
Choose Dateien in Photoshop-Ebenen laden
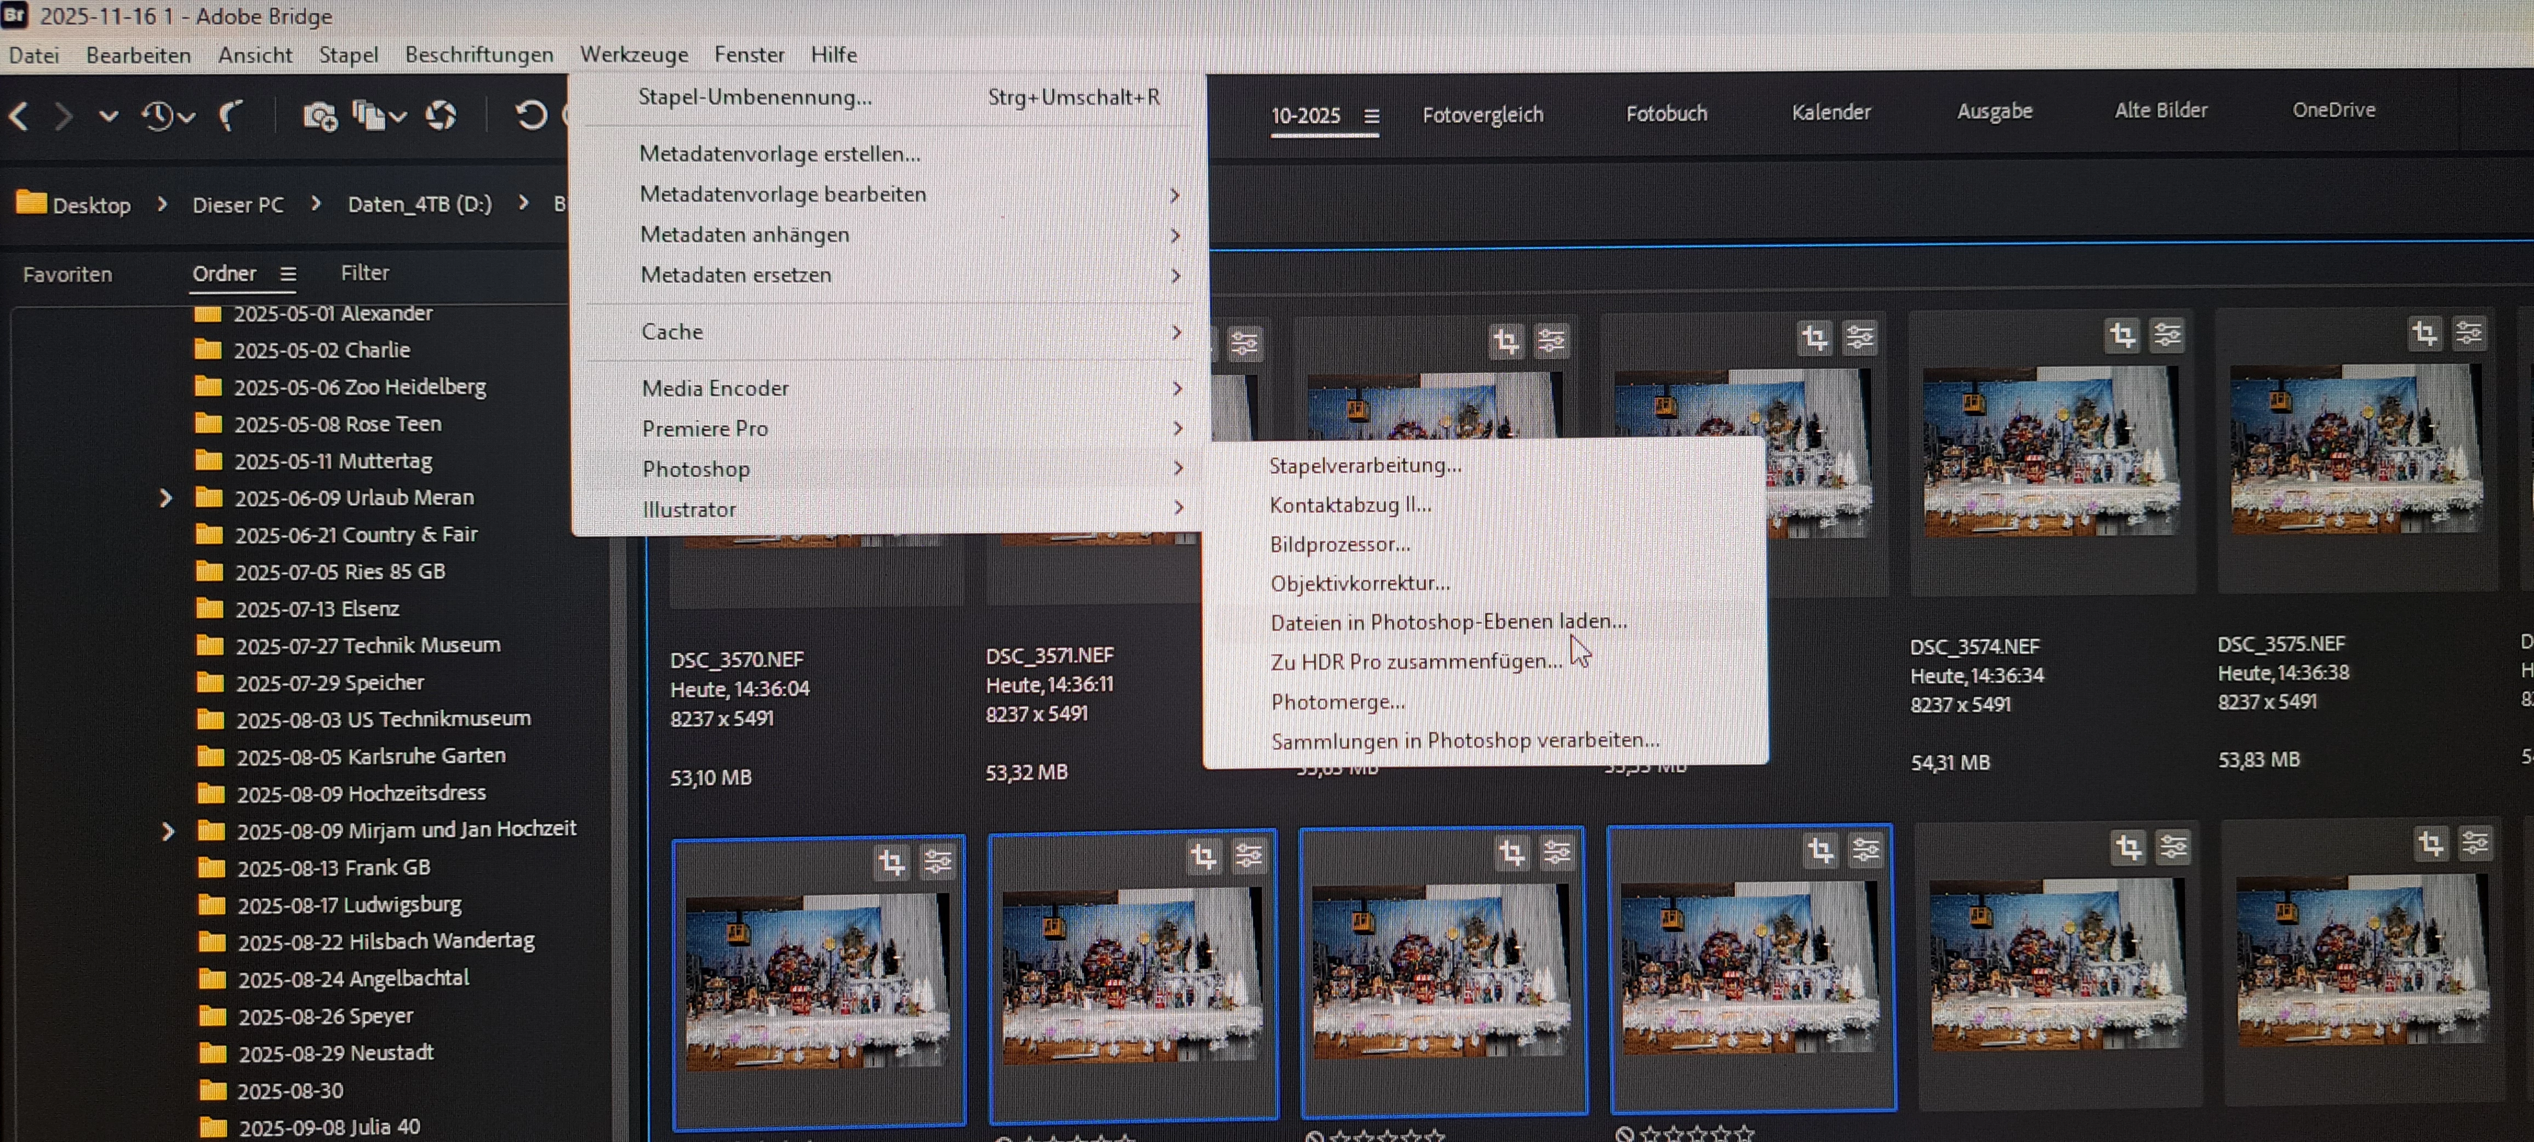(x=1448, y=621)
